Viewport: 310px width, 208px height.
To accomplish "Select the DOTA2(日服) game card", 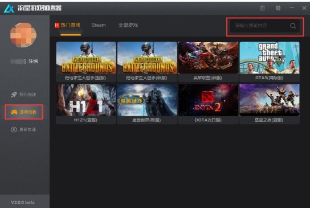I will tap(208, 104).
